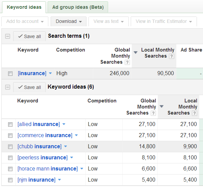
Task: Collapse the Search terms section
Action: tap(8, 36)
